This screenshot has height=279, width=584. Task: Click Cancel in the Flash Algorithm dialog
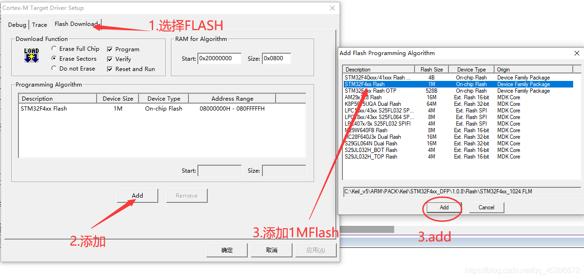click(487, 207)
